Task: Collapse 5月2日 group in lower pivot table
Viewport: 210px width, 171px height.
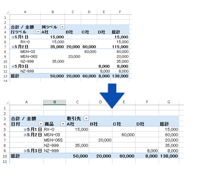Action: 25,135
